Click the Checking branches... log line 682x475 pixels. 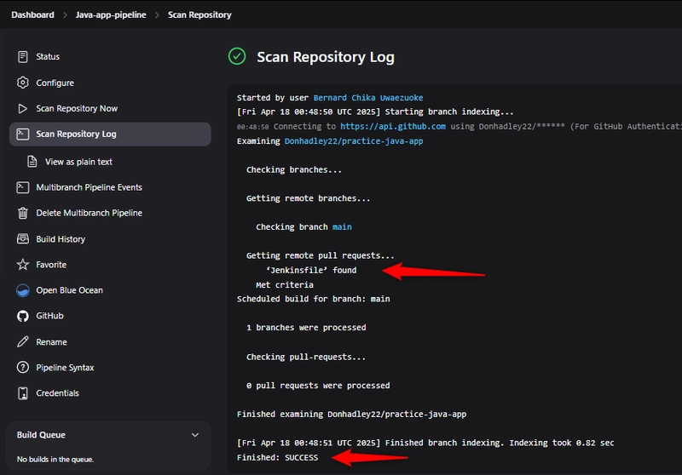[294, 169]
